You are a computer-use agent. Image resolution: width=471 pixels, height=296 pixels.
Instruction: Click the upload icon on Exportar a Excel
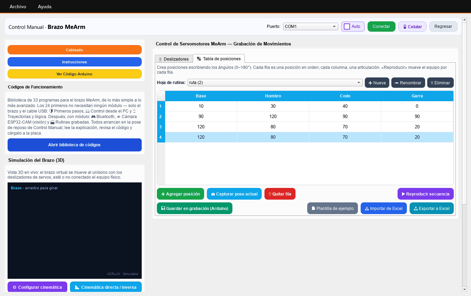tap(416, 209)
